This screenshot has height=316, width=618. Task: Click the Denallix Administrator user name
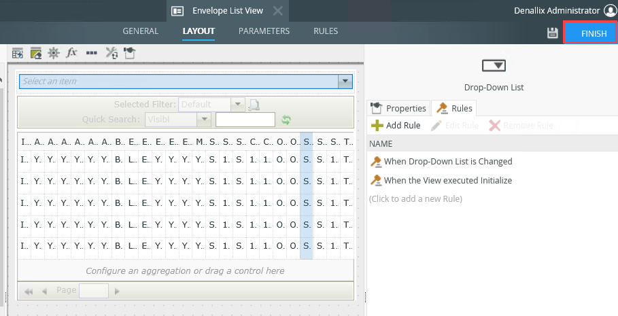[557, 11]
